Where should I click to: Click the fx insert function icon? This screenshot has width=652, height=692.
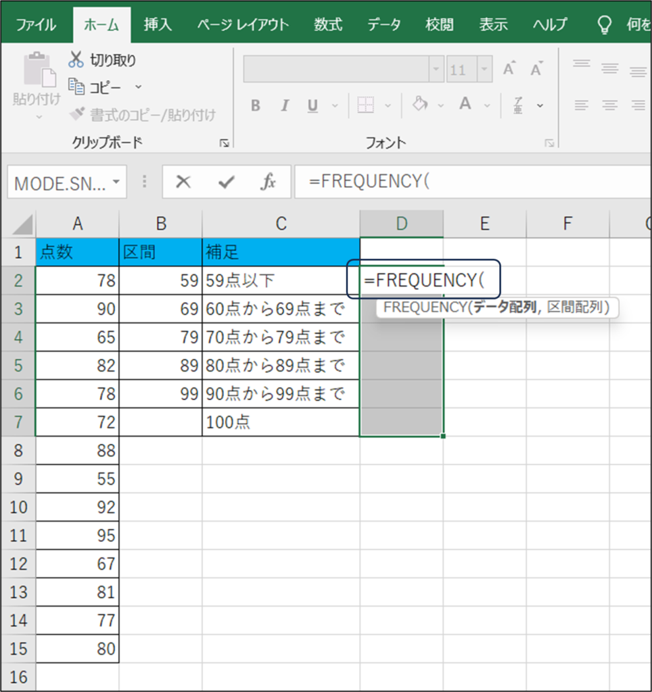pyautogui.click(x=268, y=181)
